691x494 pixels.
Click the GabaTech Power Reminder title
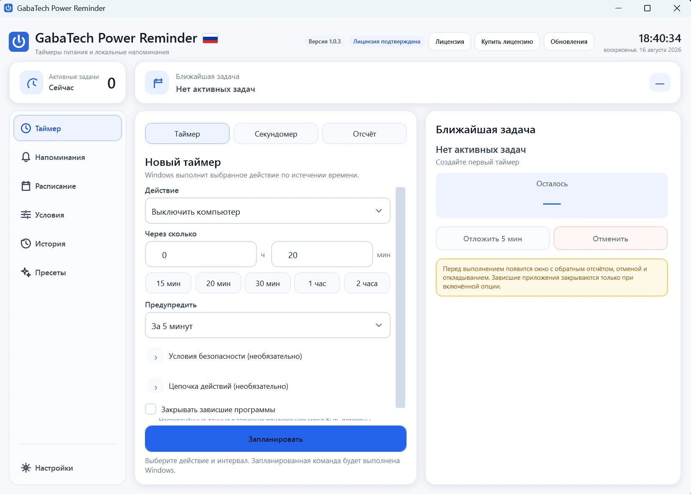tap(116, 38)
